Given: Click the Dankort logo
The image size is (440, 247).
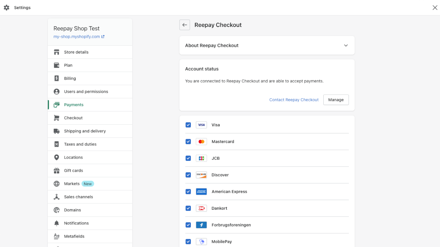Looking at the screenshot, I should [x=201, y=208].
